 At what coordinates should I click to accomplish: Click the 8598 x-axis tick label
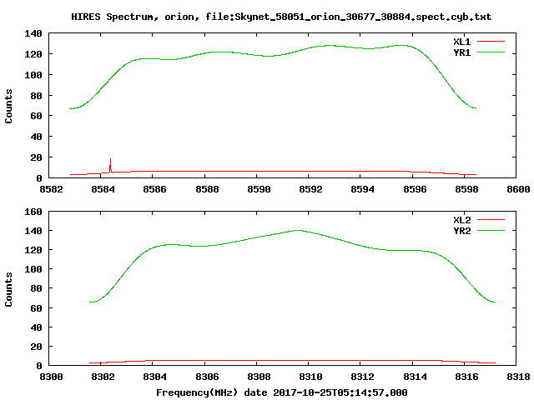point(466,189)
